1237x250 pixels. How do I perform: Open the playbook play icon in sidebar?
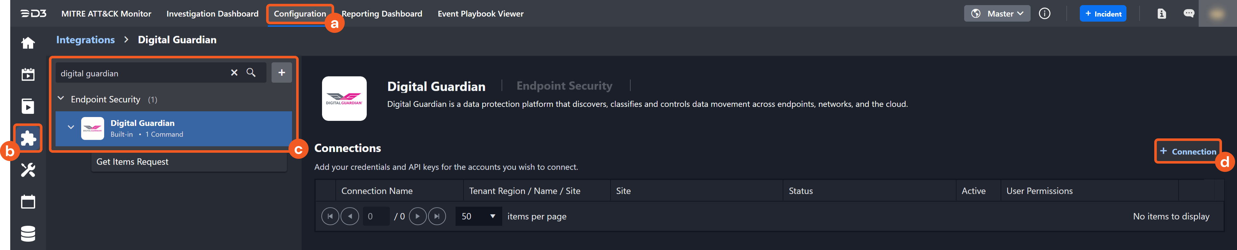[28, 106]
